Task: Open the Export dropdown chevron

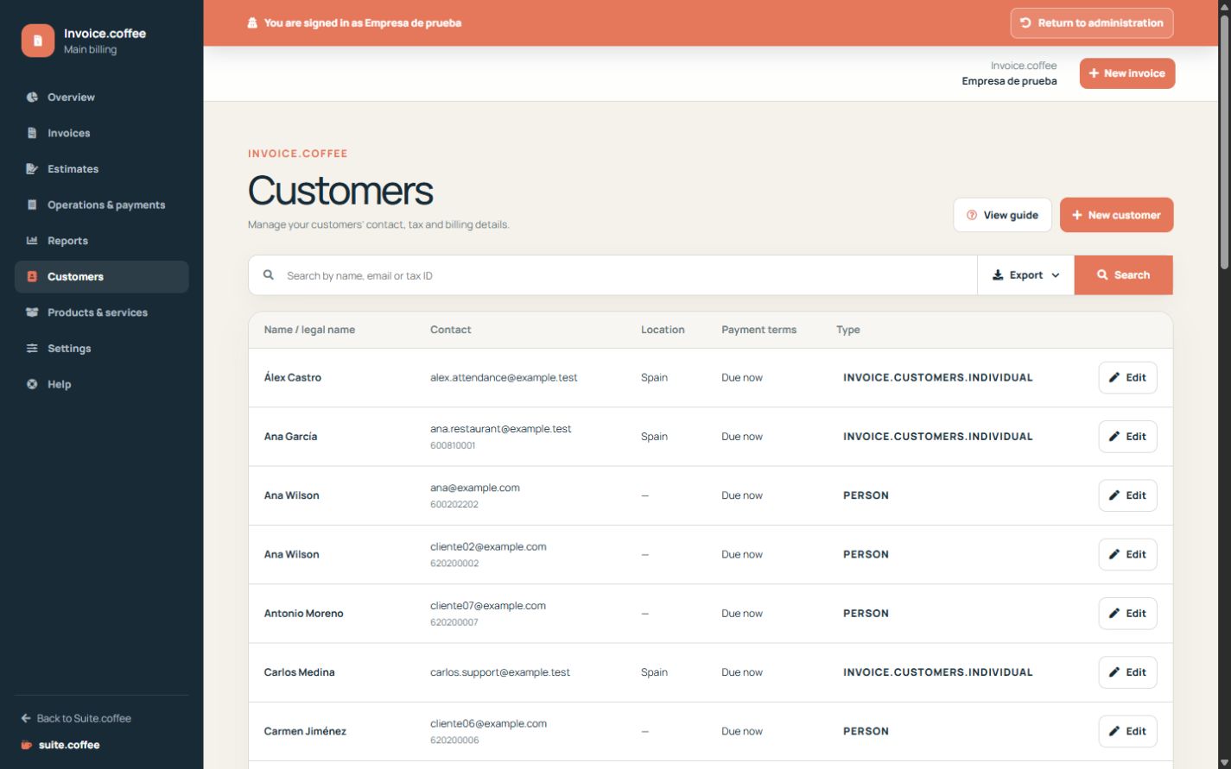Action: pyautogui.click(x=1056, y=275)
